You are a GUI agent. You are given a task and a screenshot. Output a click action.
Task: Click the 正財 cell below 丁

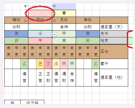click(x=48, y=77)
